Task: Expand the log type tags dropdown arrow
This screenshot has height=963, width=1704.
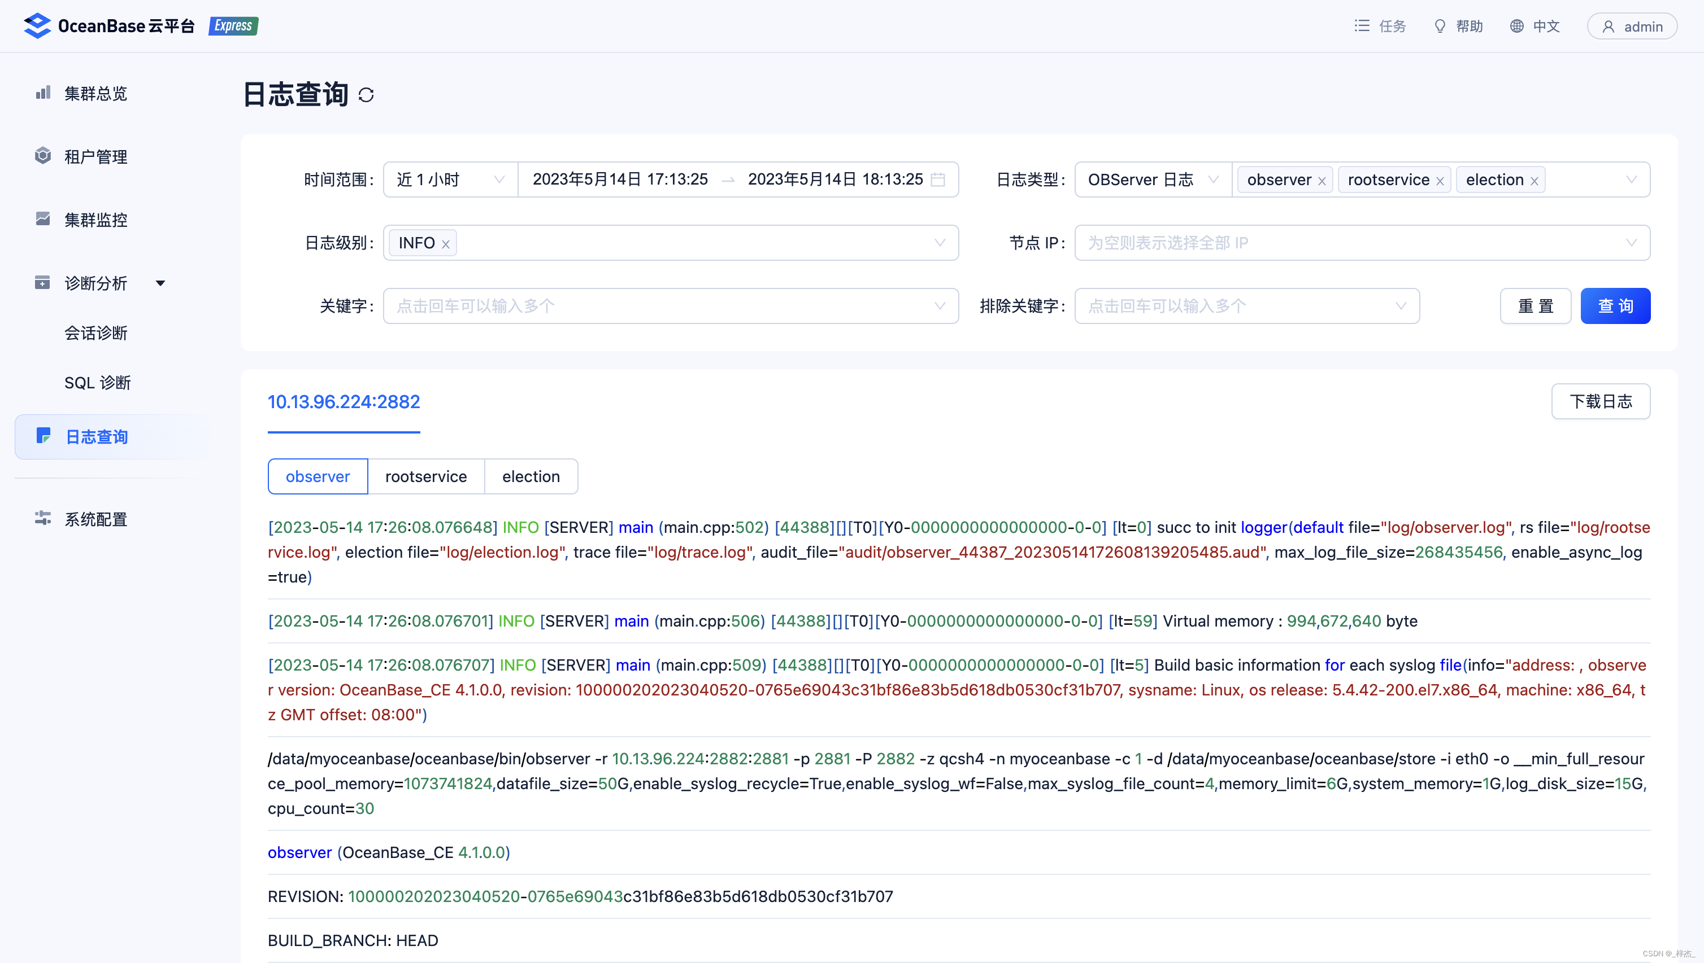Action: click(x=1631, y=180)
